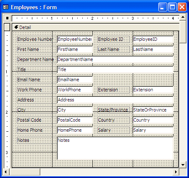Screen dimensions: 189x178
Task: Select the EmployeeNumber text box
Action: coord(75,39)
